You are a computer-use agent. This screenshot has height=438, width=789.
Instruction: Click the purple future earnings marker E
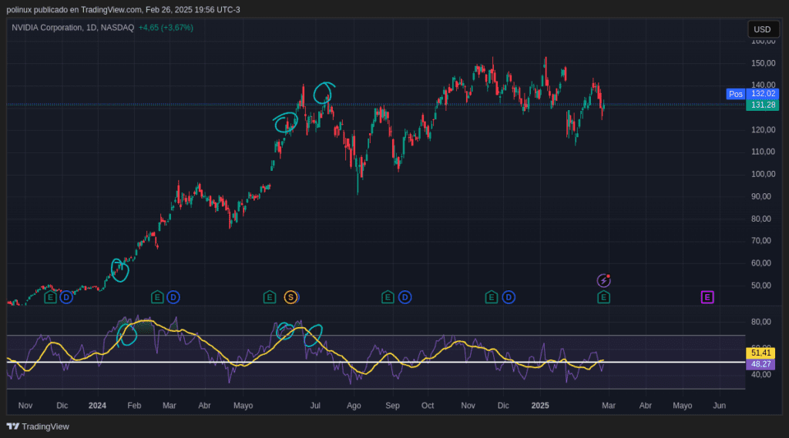[x=707, y=297]
